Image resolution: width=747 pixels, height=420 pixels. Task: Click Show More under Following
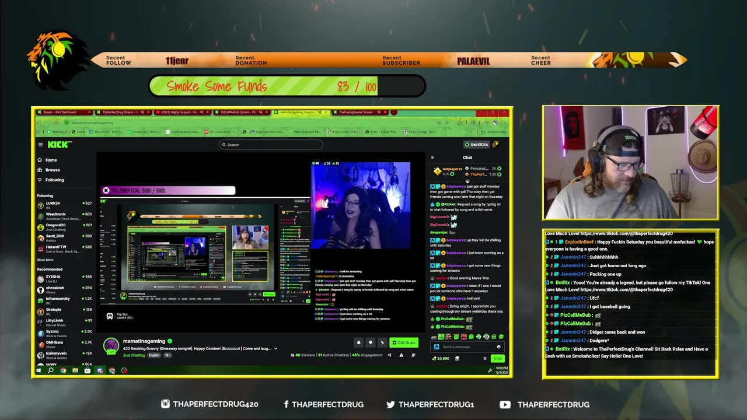[46, 260]
